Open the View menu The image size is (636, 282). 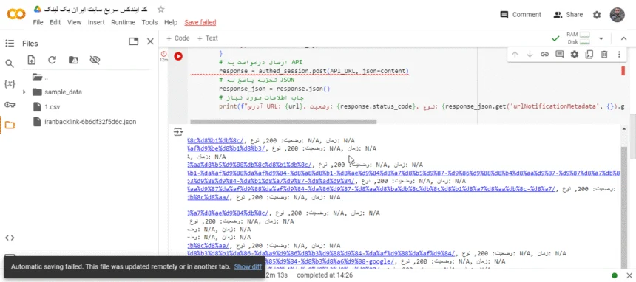(74, 22)
